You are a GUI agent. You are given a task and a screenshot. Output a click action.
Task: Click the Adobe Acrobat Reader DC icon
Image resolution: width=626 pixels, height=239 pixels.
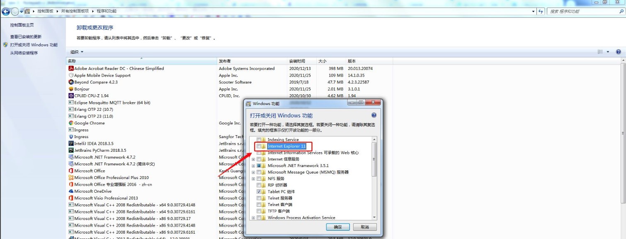click(x=71, y=69)
